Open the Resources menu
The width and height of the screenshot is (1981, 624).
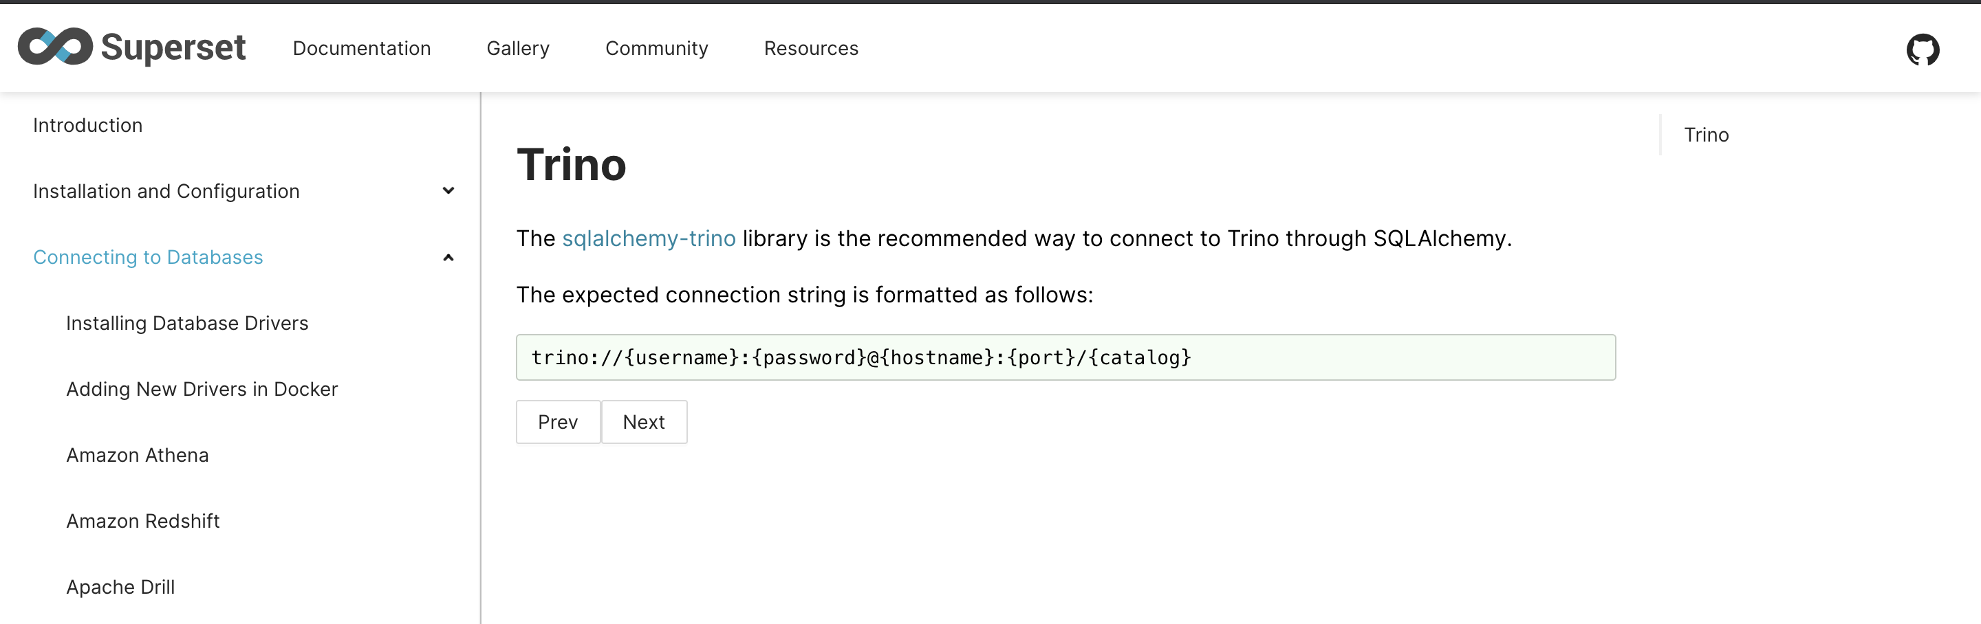810,48
